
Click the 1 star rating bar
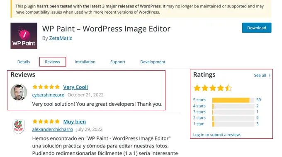click(233, 124)
